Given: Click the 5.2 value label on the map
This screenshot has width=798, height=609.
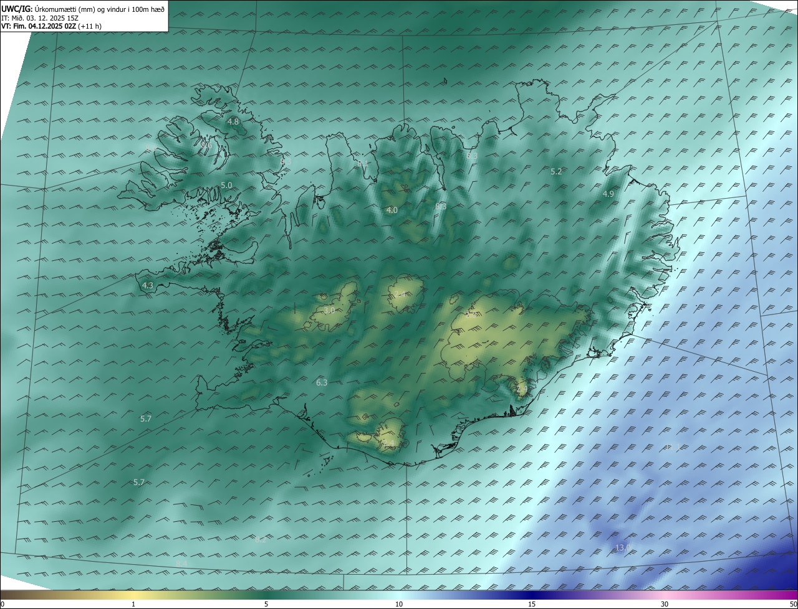Looking at the screenshot, I should [x=557, y=171].
